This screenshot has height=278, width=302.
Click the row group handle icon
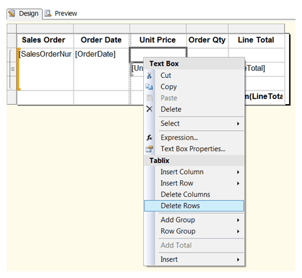tap(12, 69)
